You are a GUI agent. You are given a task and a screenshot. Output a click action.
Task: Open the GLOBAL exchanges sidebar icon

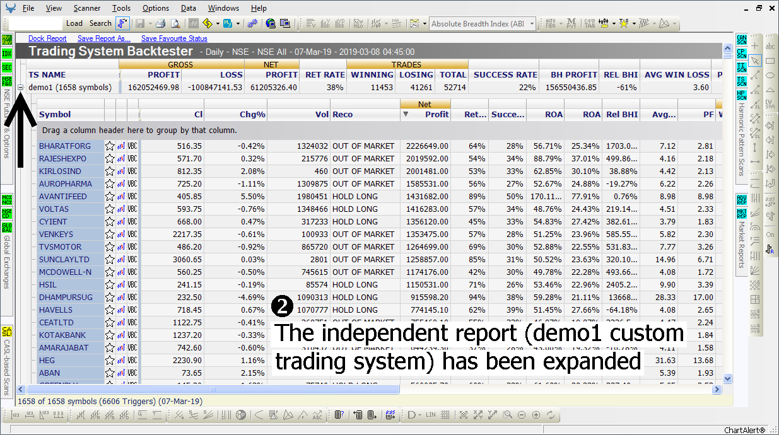[x=7, y=227]
